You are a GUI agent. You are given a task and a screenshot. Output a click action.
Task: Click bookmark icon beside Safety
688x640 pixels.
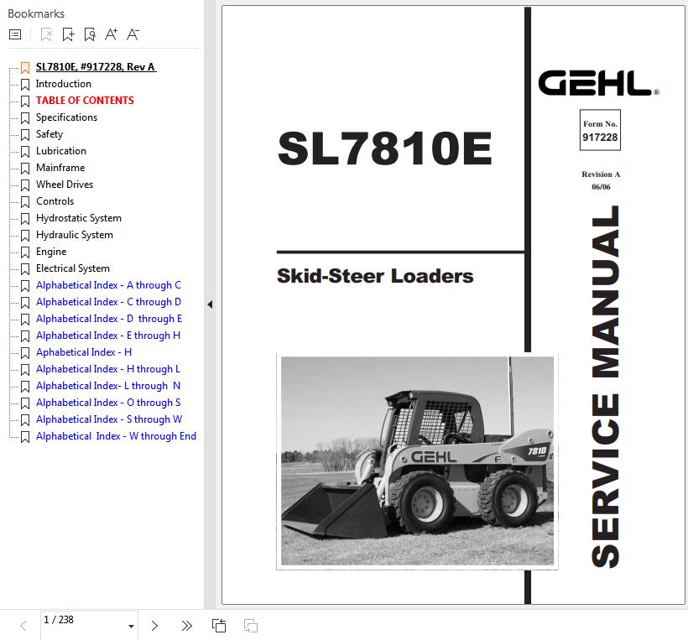point(25,135)
